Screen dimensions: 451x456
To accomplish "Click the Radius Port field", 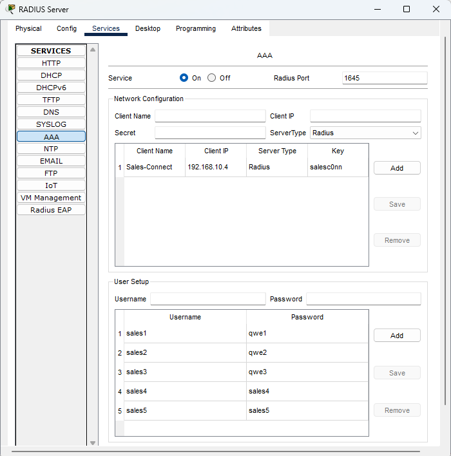I will click(x=384, y=78).
